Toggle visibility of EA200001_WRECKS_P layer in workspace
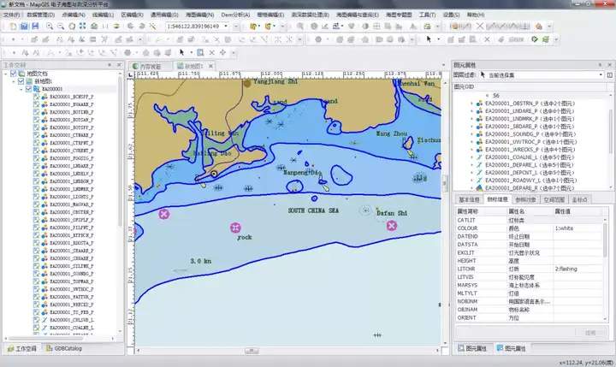The image size is (616, 367). coord(36,305)
